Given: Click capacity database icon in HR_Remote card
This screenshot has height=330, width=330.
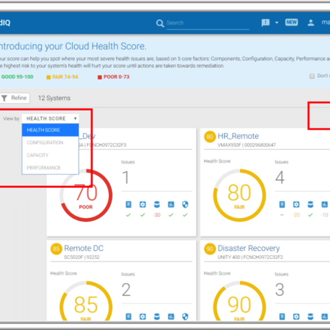Looking at the screenshot, I should [x=310, y=204].
